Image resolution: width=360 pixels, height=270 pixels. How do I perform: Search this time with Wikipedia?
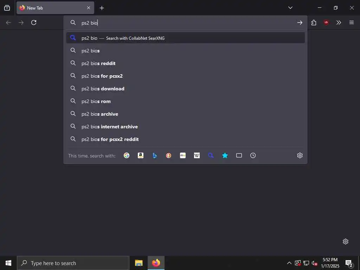pos(197,155)
